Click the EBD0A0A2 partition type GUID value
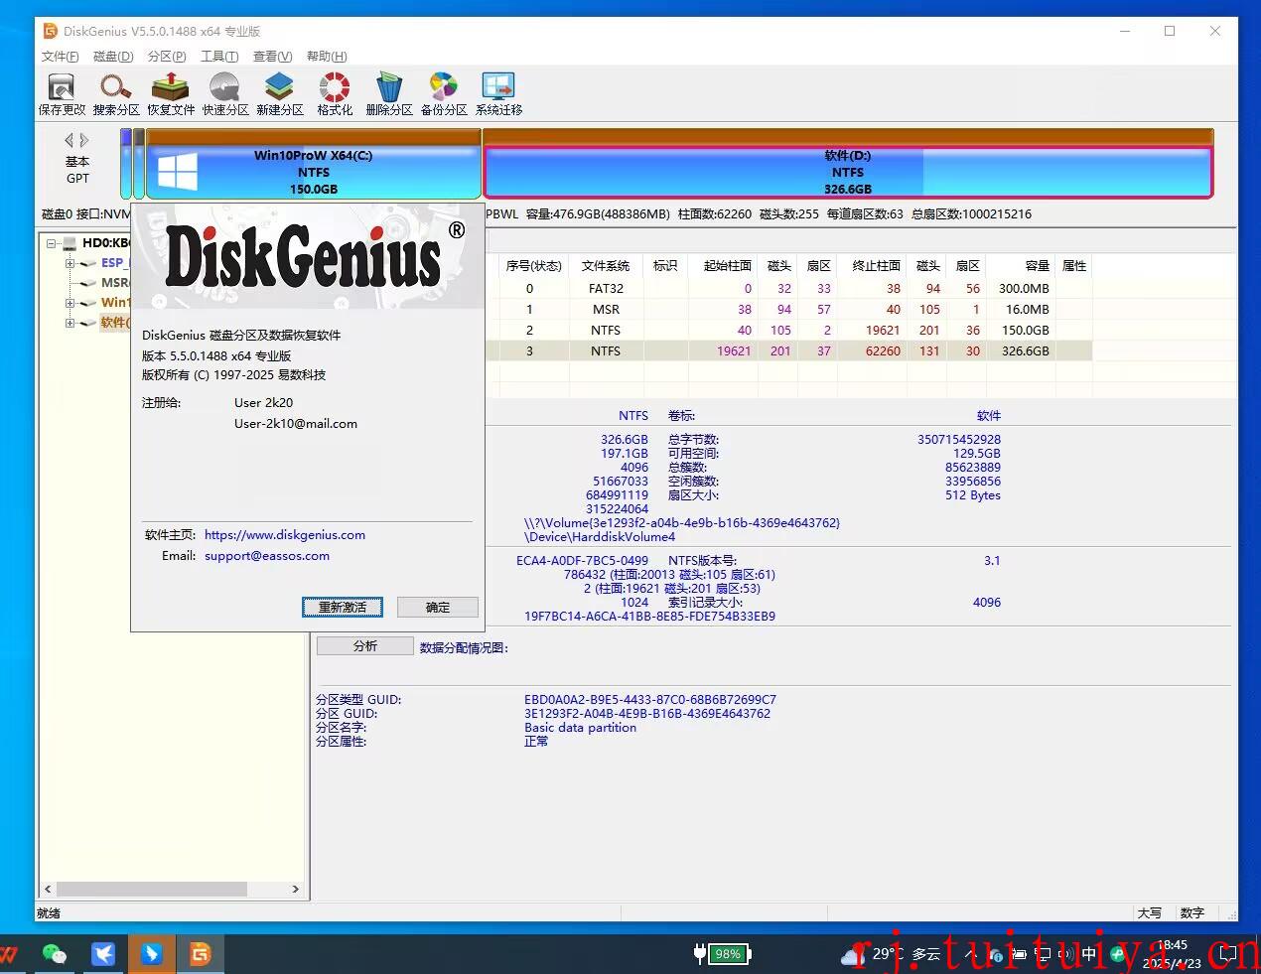1261x974 pixels. click(650, 700)
